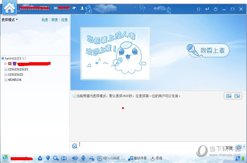Image resolution: width=247 pixels, height=163 pixels.
Task: Click 按Ctrl说话 push-to-talk option
Action: 108,158
